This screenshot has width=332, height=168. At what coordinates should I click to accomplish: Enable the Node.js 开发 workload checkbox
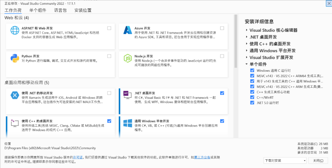click(222, 56)
